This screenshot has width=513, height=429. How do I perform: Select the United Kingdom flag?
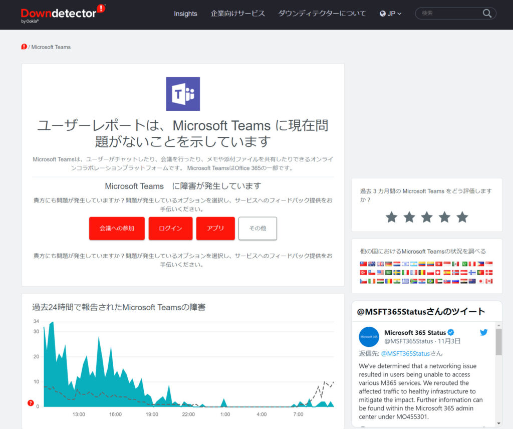[380, 264]
